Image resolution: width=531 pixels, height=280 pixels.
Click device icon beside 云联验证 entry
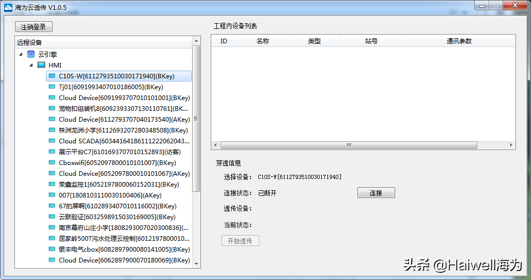point(52,217)
